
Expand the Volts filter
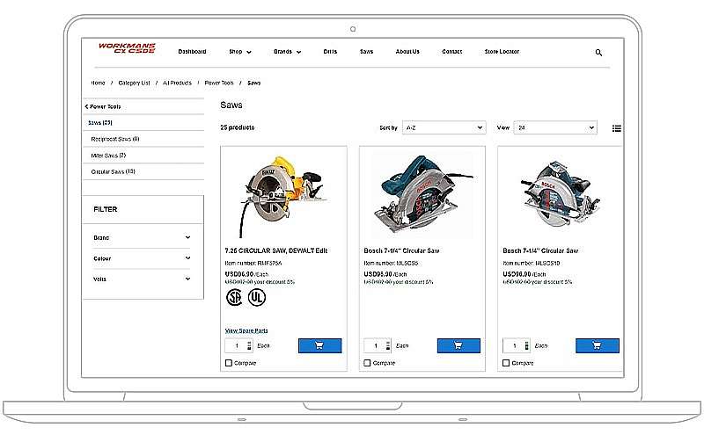142,279
